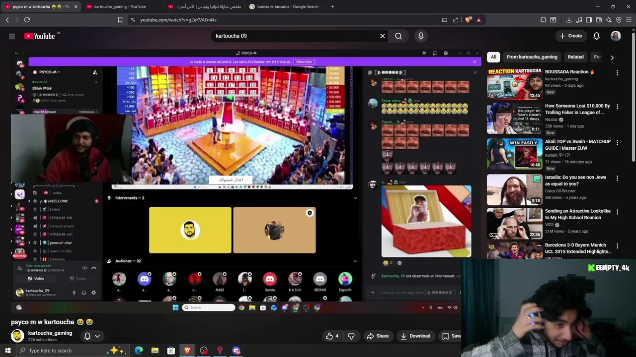Open the YouTube guide hamburger menu
Image resolution: width=636 pixels, height=357 pixels.
tap(12, 36)
